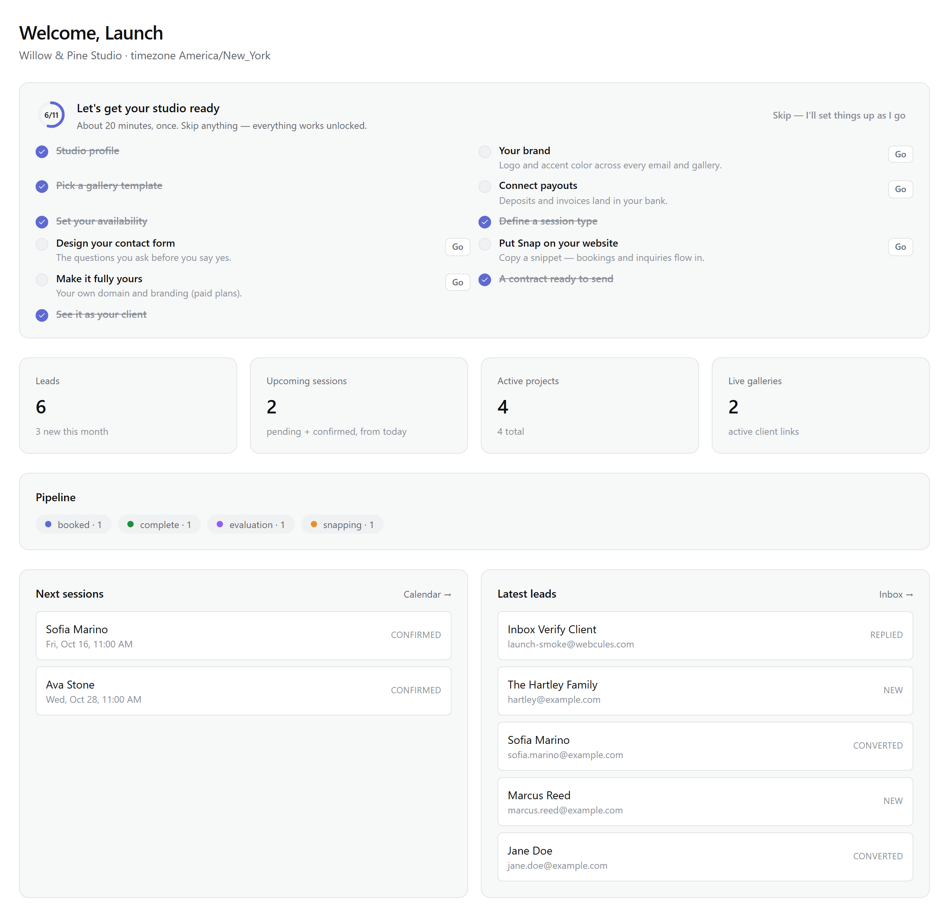Select the complete pipeline chip
This screenshot has width=949, height=917.
pos(159,525)
